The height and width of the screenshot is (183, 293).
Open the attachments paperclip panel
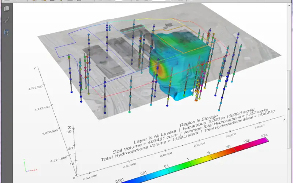pos(7,20)
